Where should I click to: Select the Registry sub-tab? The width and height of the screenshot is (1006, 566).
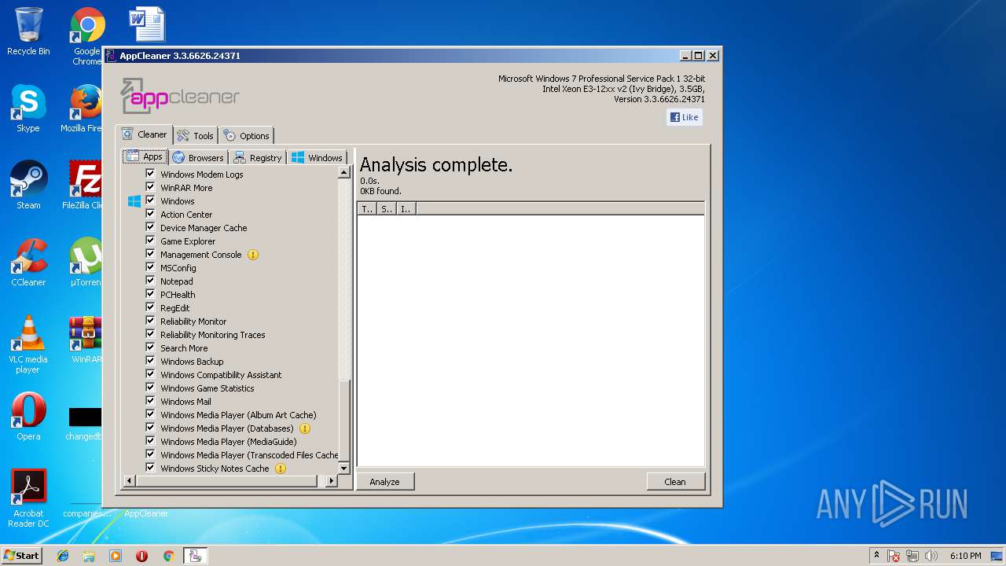click(258, 157)
